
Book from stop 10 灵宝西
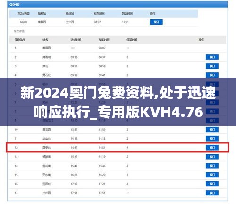point(212,130)
